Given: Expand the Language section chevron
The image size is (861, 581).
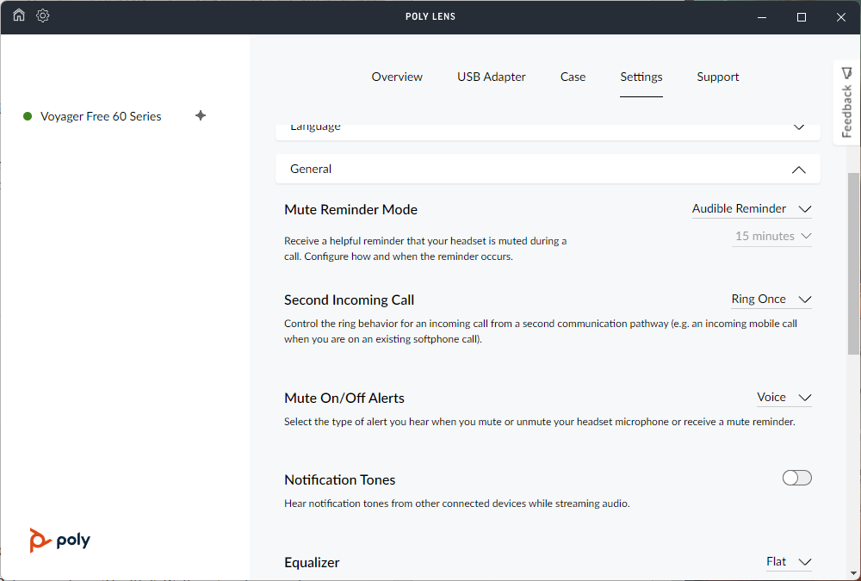Looking at the screenshot, I should (x=799, y=127).
